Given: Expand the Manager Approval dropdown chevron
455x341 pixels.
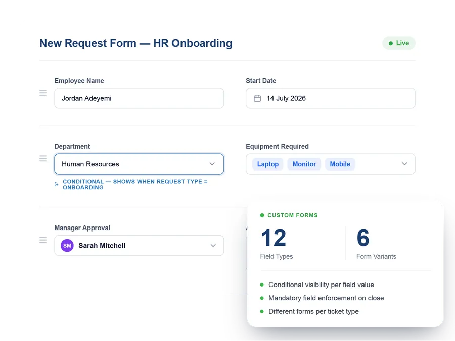Looking at the screenshot, I should pos(213,246).
